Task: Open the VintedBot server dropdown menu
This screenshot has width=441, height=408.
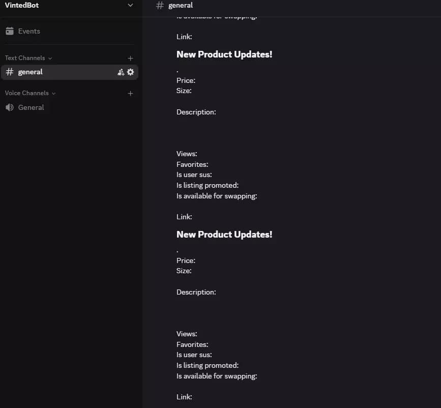Action: pyautogui.click(x=130, y=5)
